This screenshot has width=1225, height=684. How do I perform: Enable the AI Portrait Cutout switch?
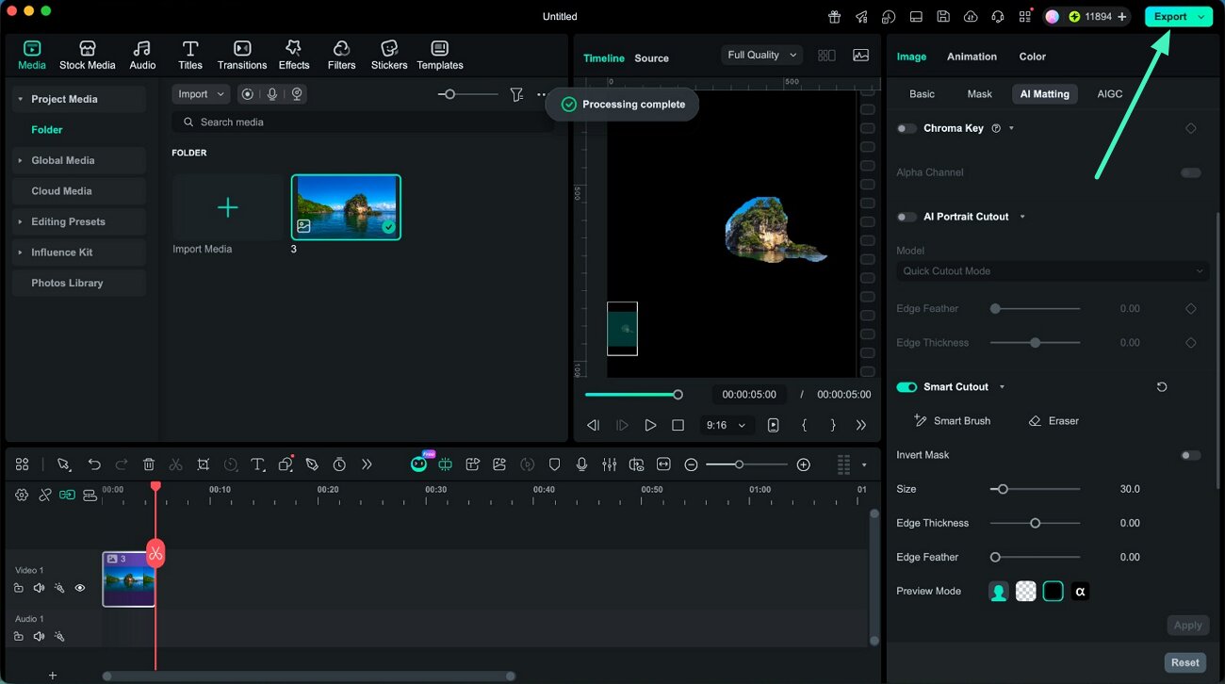[x=906, y=217]
